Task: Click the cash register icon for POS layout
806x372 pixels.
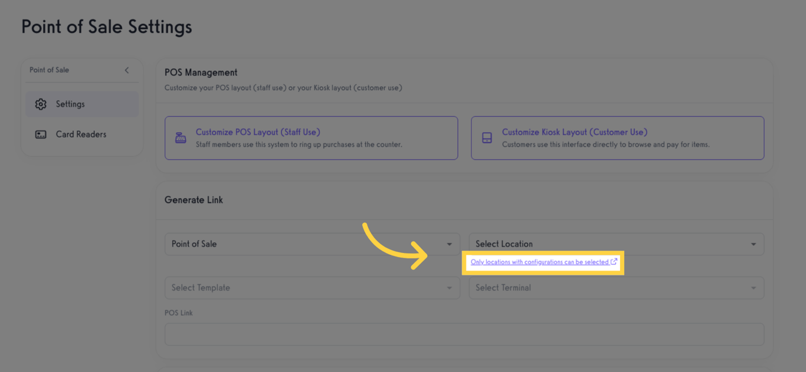Action: coord(181,138)
